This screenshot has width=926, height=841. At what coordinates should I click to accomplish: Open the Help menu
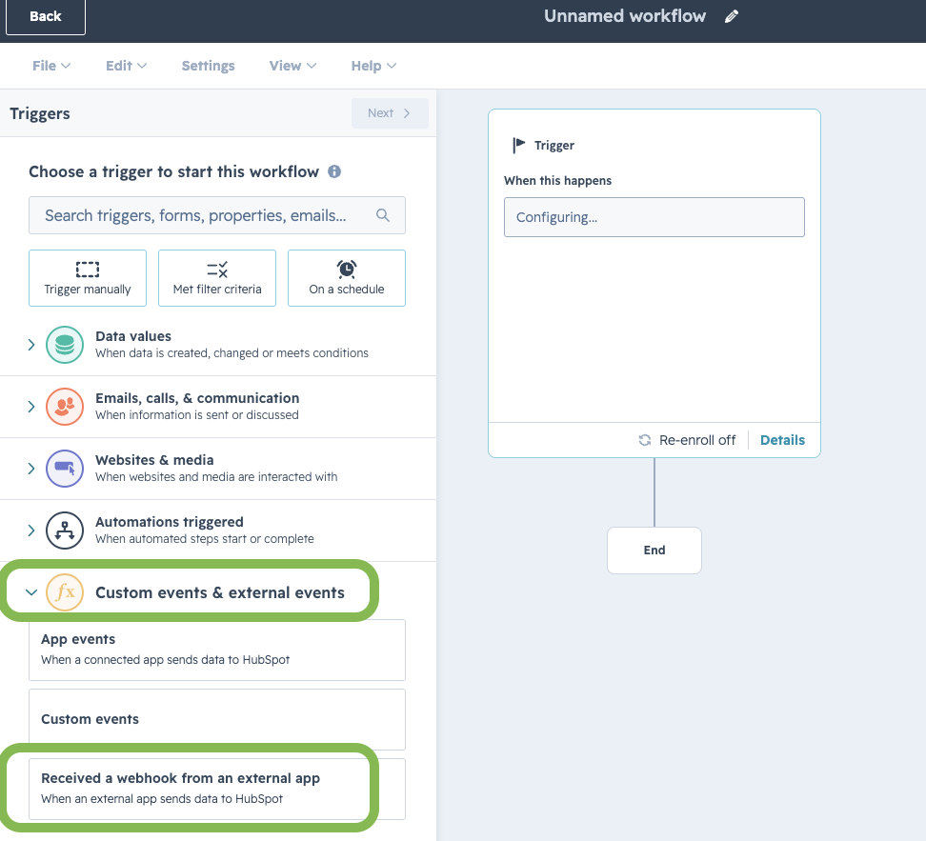[373, 66]
